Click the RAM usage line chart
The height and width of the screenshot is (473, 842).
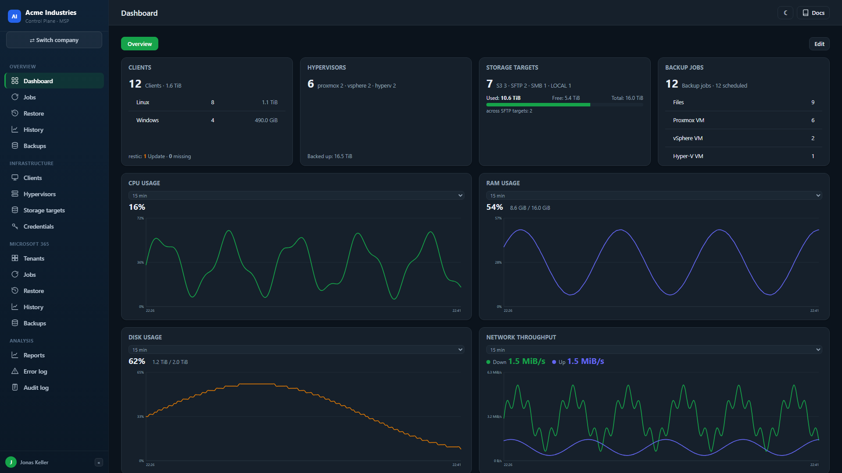[x=661, y=263]
